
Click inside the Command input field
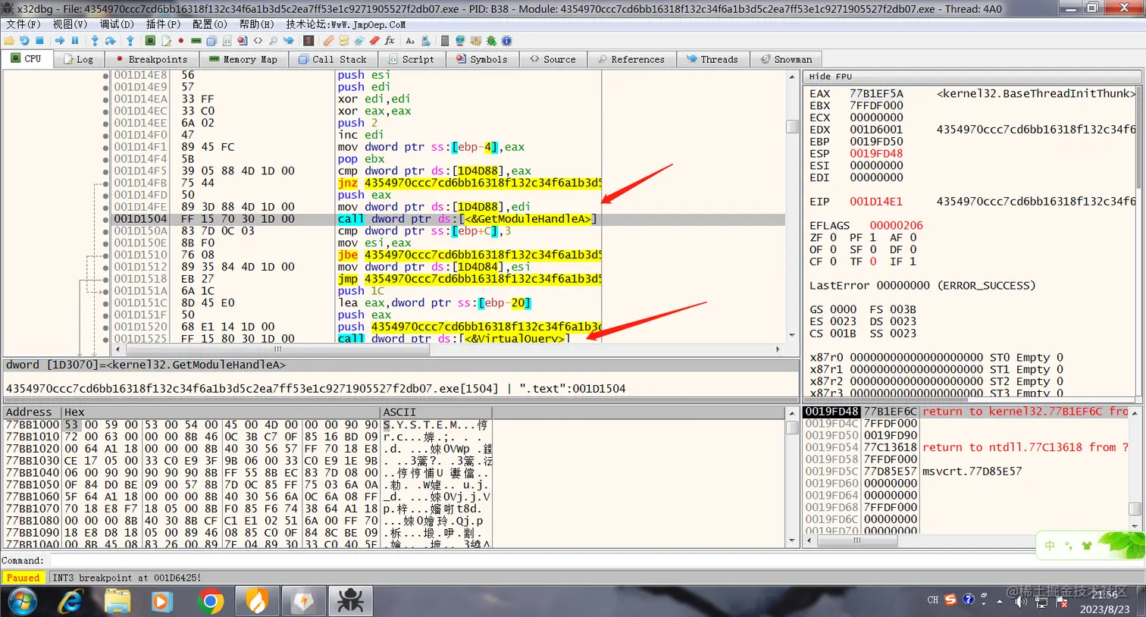(x=595, y=561)
